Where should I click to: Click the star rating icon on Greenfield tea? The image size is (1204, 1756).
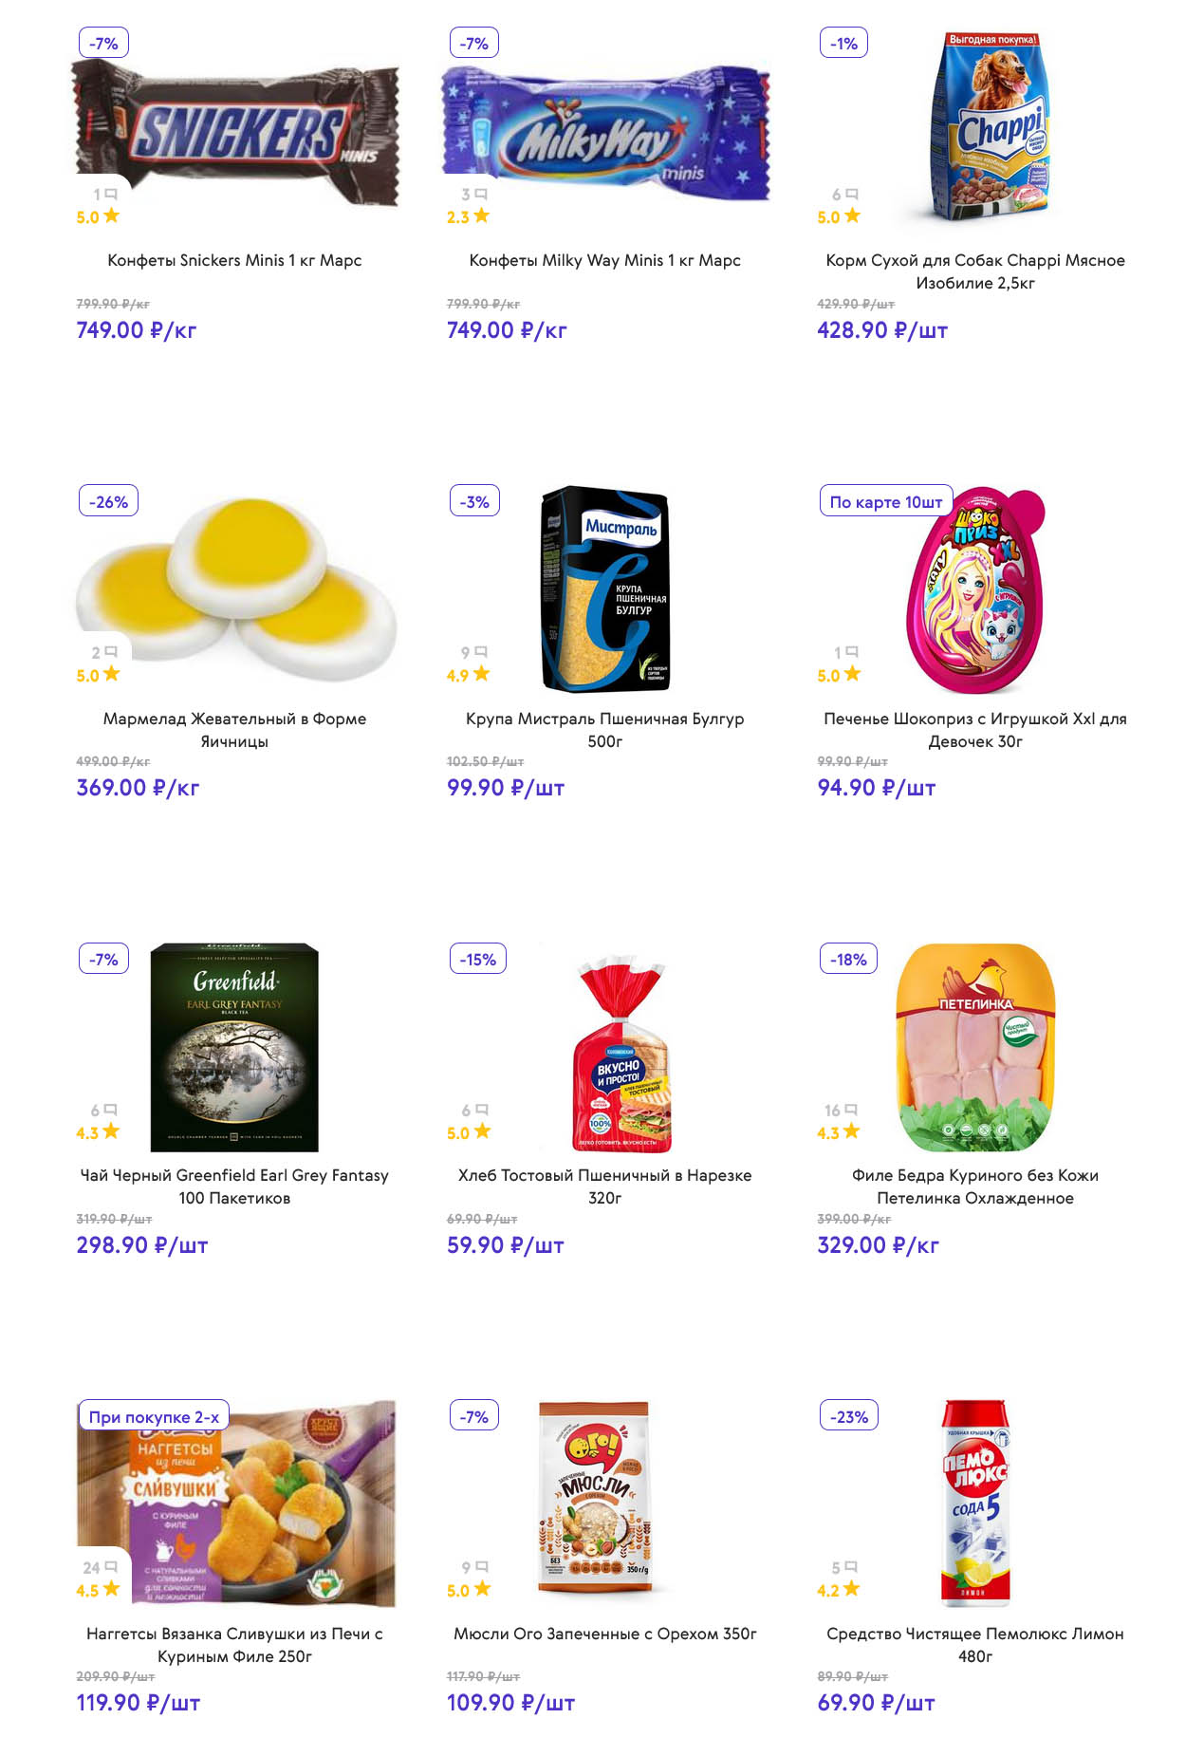click(x=112, y=1130)
